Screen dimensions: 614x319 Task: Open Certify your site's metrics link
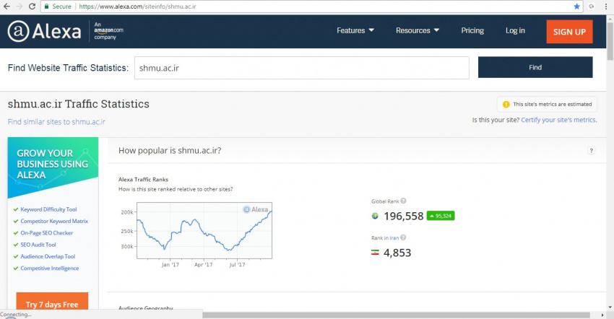559,120
